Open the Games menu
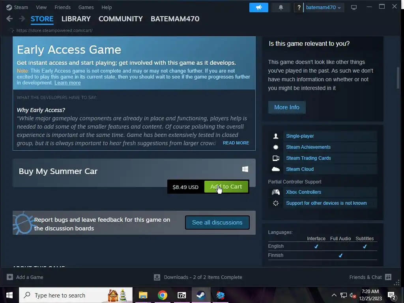This screenshot has height=303, width=404. point(86,7)
